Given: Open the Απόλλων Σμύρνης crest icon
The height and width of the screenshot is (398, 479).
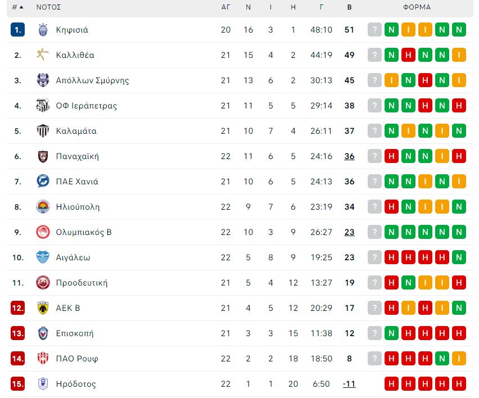Looking at the screenshot, I should tap(43, 80).
